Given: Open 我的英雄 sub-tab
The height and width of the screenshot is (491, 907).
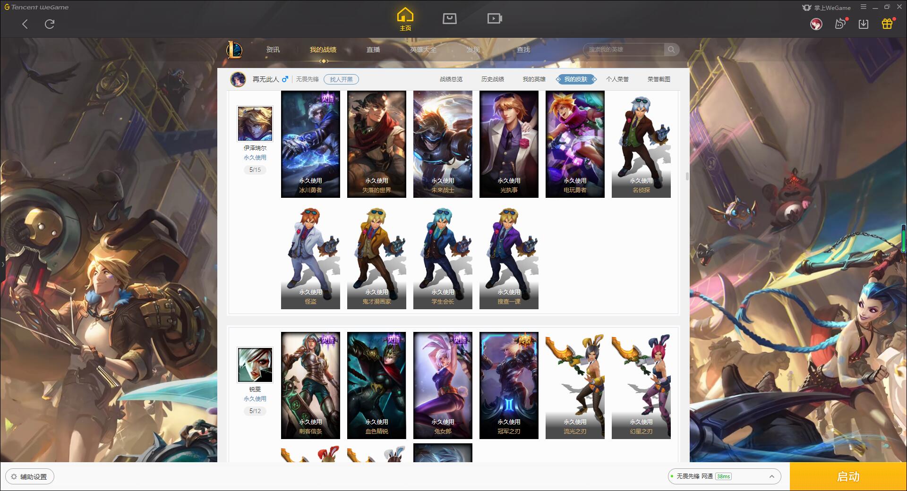Looking at the screenshot, I should pos(534,79).
